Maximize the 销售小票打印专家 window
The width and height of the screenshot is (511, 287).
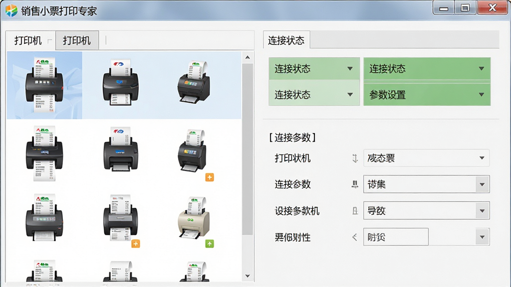(465, 8)
